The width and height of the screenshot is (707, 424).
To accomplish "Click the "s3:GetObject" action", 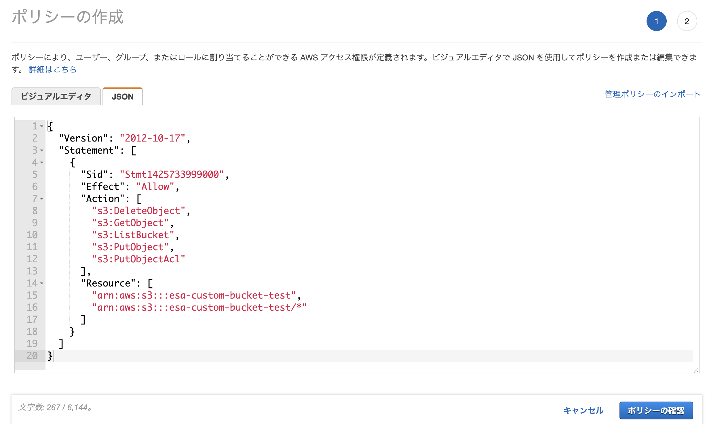I will pyautogui.click(x=130, y=223).
